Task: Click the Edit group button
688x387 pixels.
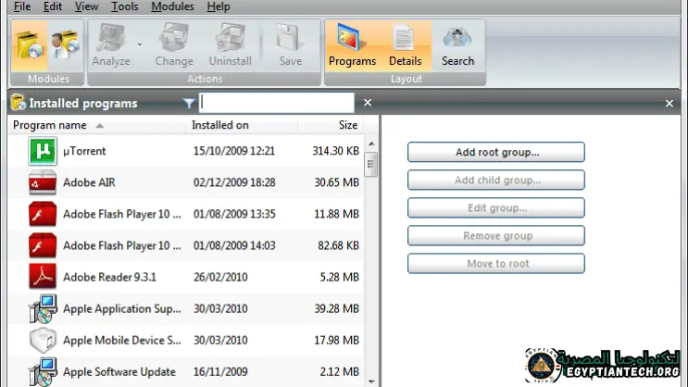Action: click(x=496, y=208)
